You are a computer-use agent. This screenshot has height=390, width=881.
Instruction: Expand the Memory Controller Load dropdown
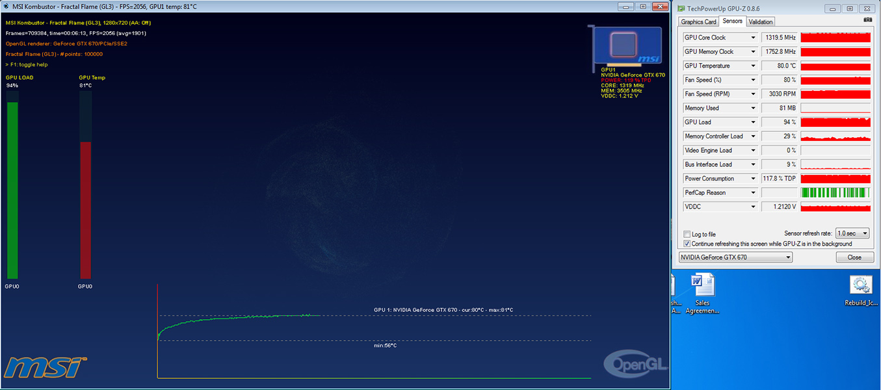click(x=754, y=136)
